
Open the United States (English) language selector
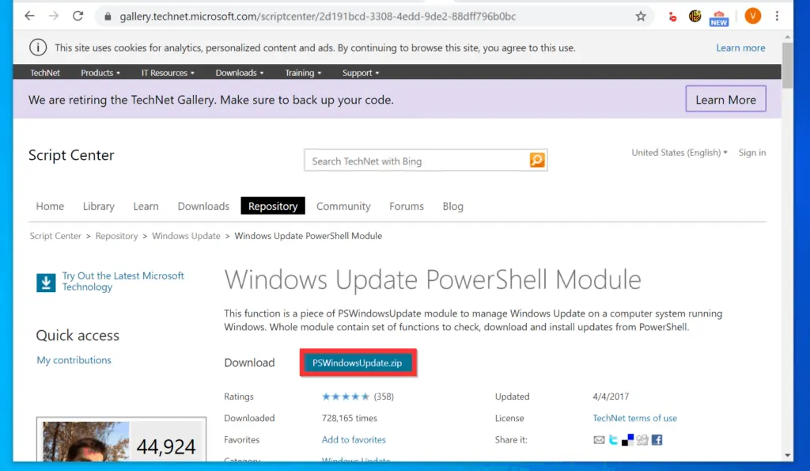tap(678, 152)
